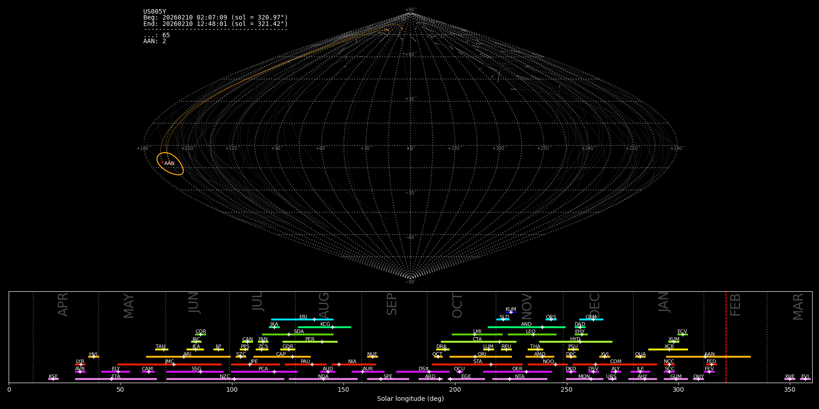
Task: Select the NZC shower label
Action: 225,377
